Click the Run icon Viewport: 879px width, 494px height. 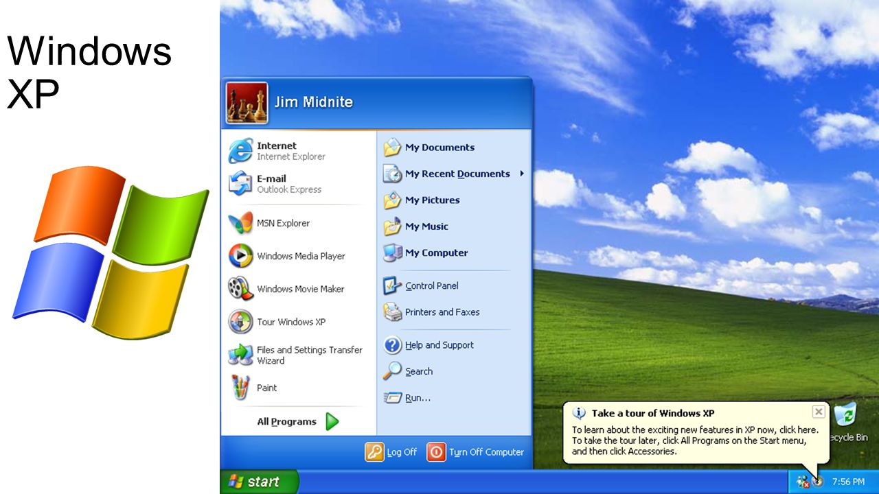(392, 397)
